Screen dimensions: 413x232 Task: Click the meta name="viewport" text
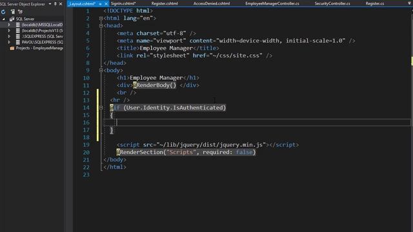coord(161,41)
